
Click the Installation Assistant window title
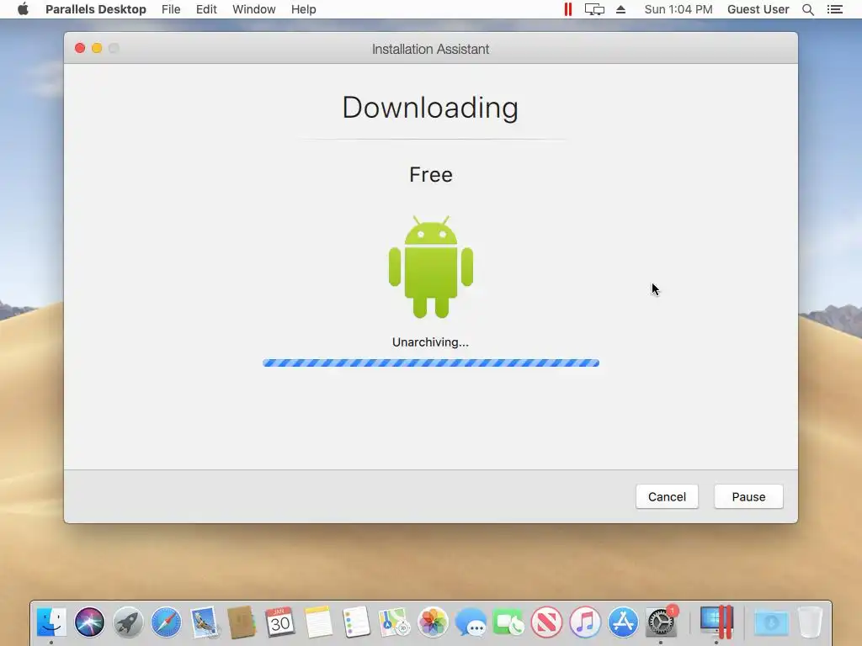(430, 49)
